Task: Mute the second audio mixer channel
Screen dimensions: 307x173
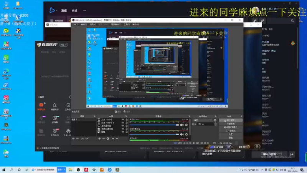Action: [x=182, y=134]
